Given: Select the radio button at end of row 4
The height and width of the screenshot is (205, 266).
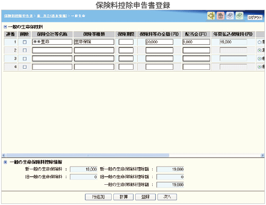Looking at the screenshot, I should (x=259, y=67).
